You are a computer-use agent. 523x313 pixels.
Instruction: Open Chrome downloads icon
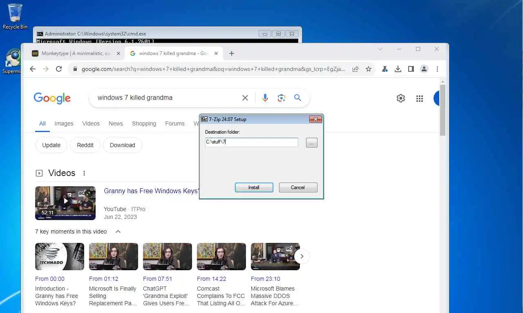[398, 69]
